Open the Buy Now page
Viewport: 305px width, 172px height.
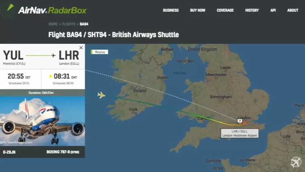click(x=198, y=10)
